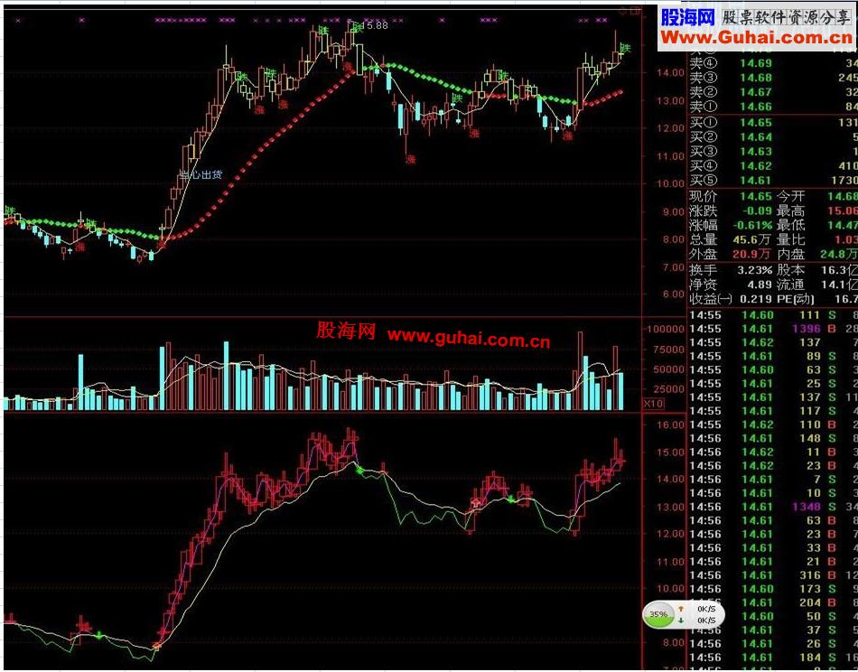Click the 6.00 price label on main chart axis

[674, 294]
